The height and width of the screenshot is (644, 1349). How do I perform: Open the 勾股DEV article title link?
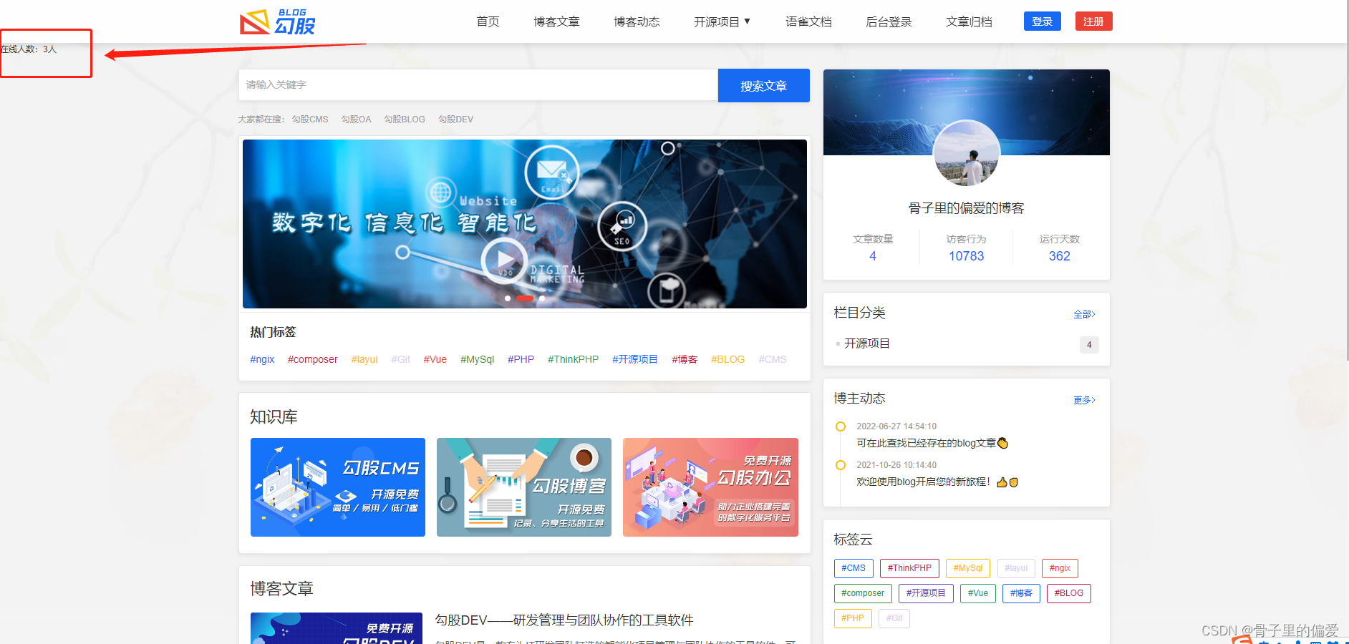[564, 620]
